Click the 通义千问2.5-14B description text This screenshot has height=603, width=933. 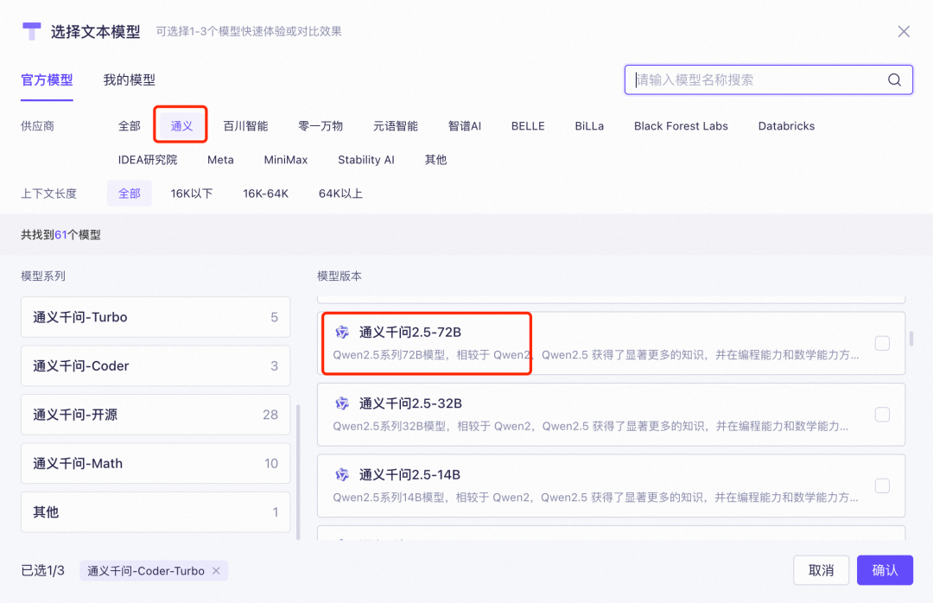tap(595, 498)
